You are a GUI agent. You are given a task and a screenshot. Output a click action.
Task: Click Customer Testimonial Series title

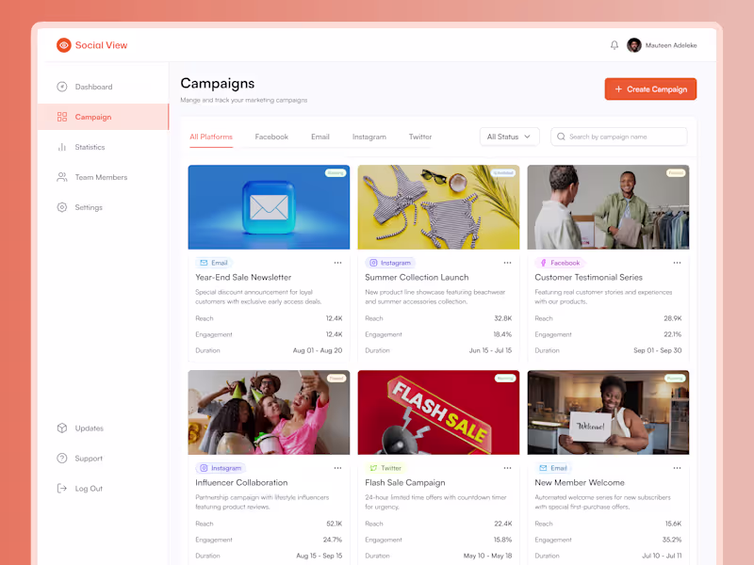pyautogui.click(x=588, y=277)
